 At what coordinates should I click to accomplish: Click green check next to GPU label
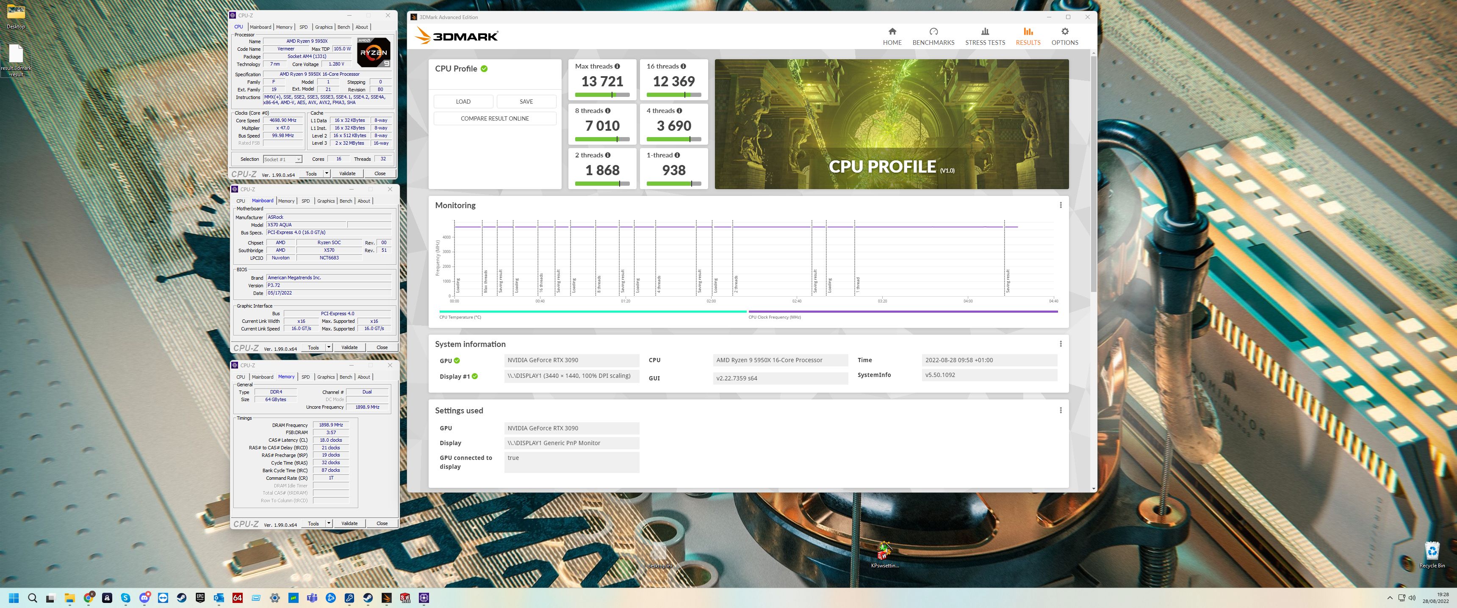coord(457,360)
